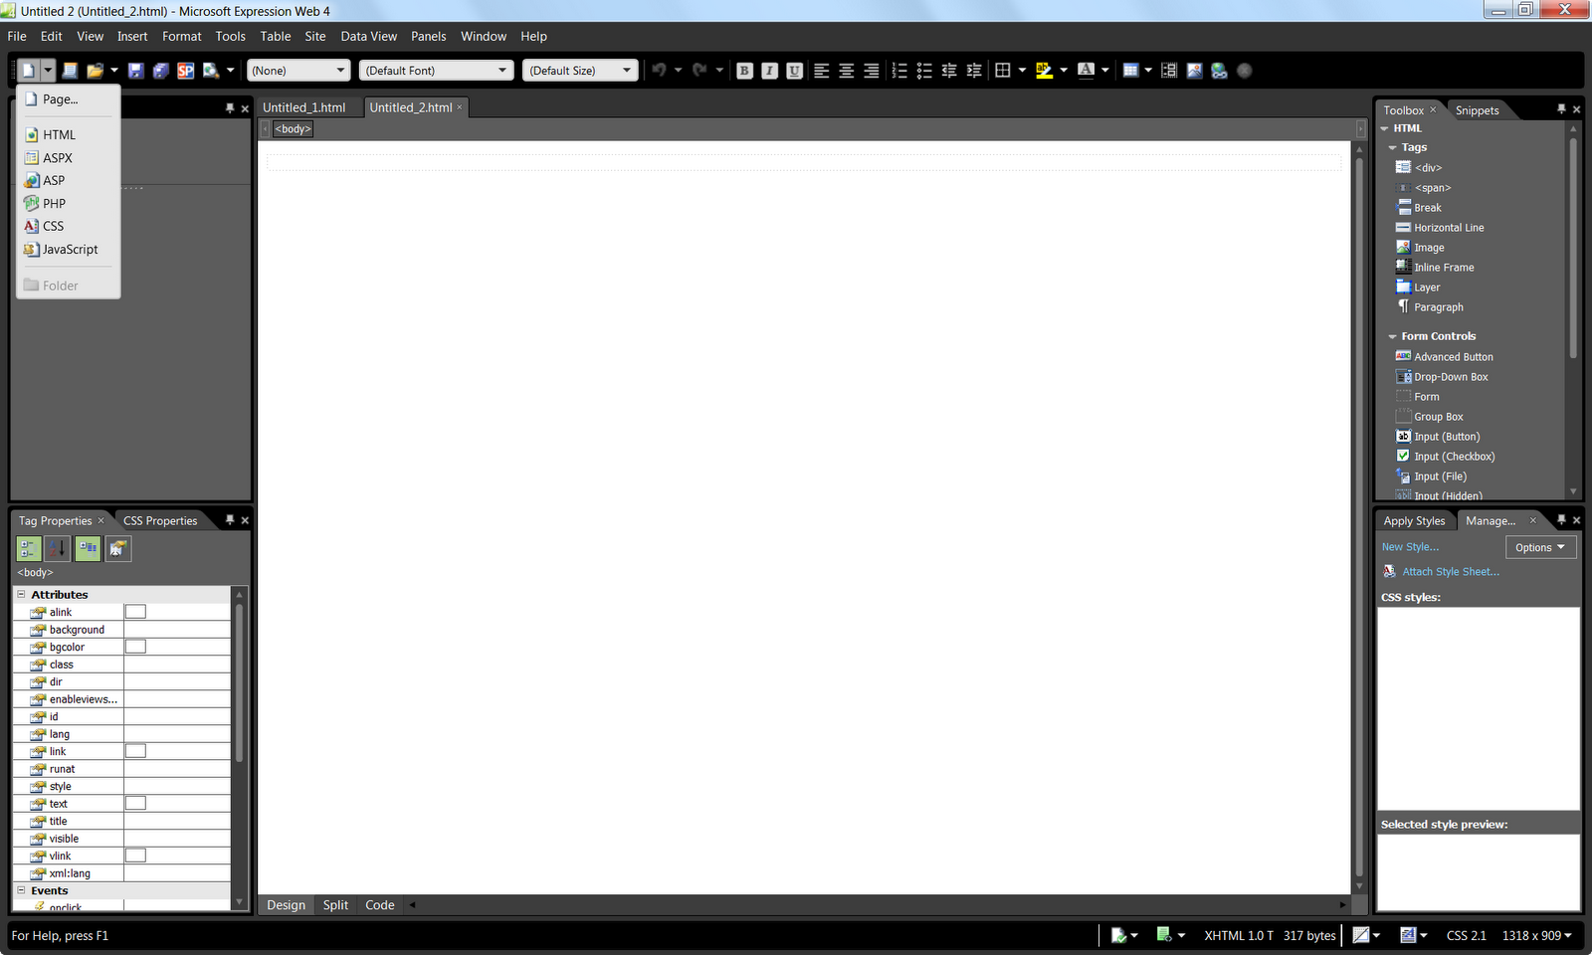This screenshot has width=1592, height=955.
Task: Switch to Code view at bottom of editor
Action: tap(379, 904)
